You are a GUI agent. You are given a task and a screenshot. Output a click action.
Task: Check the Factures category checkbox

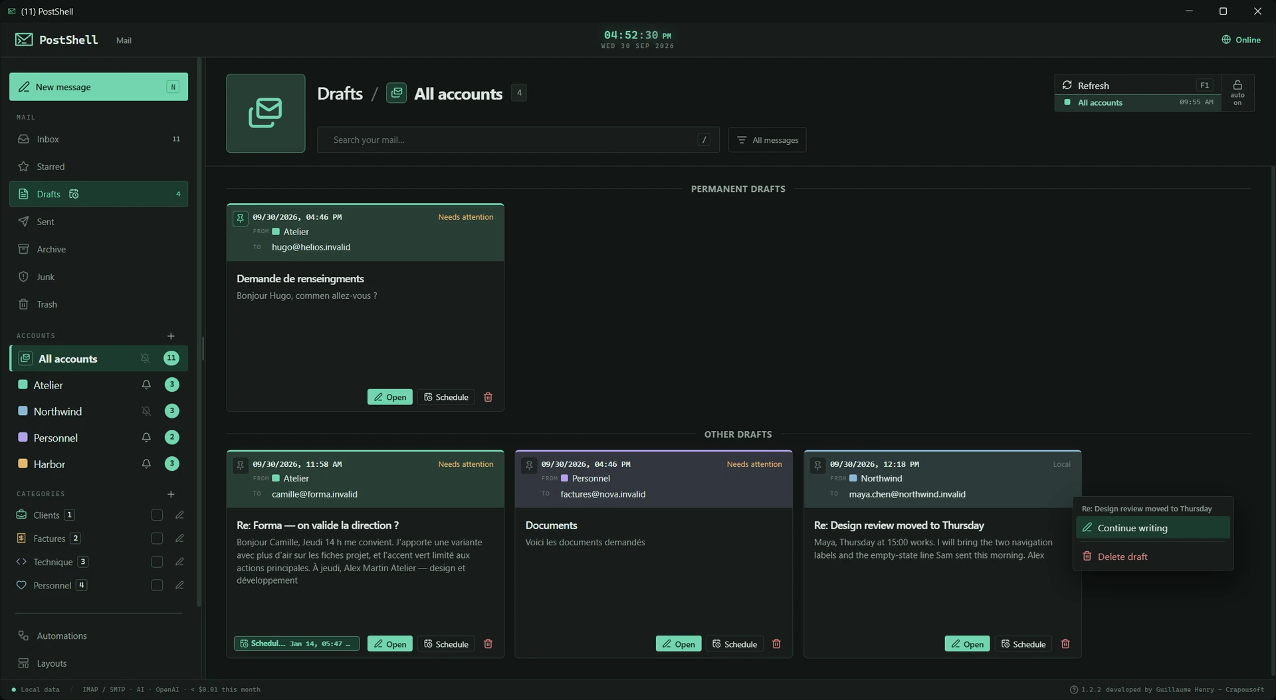point(157,539)
